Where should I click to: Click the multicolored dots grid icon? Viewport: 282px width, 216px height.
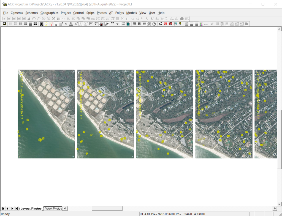(x=201, y=24)
